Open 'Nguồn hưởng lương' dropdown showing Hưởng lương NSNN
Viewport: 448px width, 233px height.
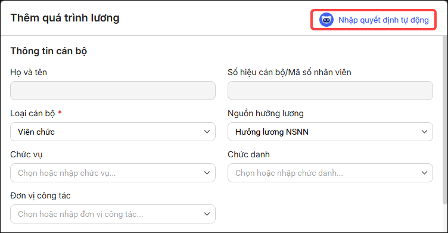(x=330, y=132)
